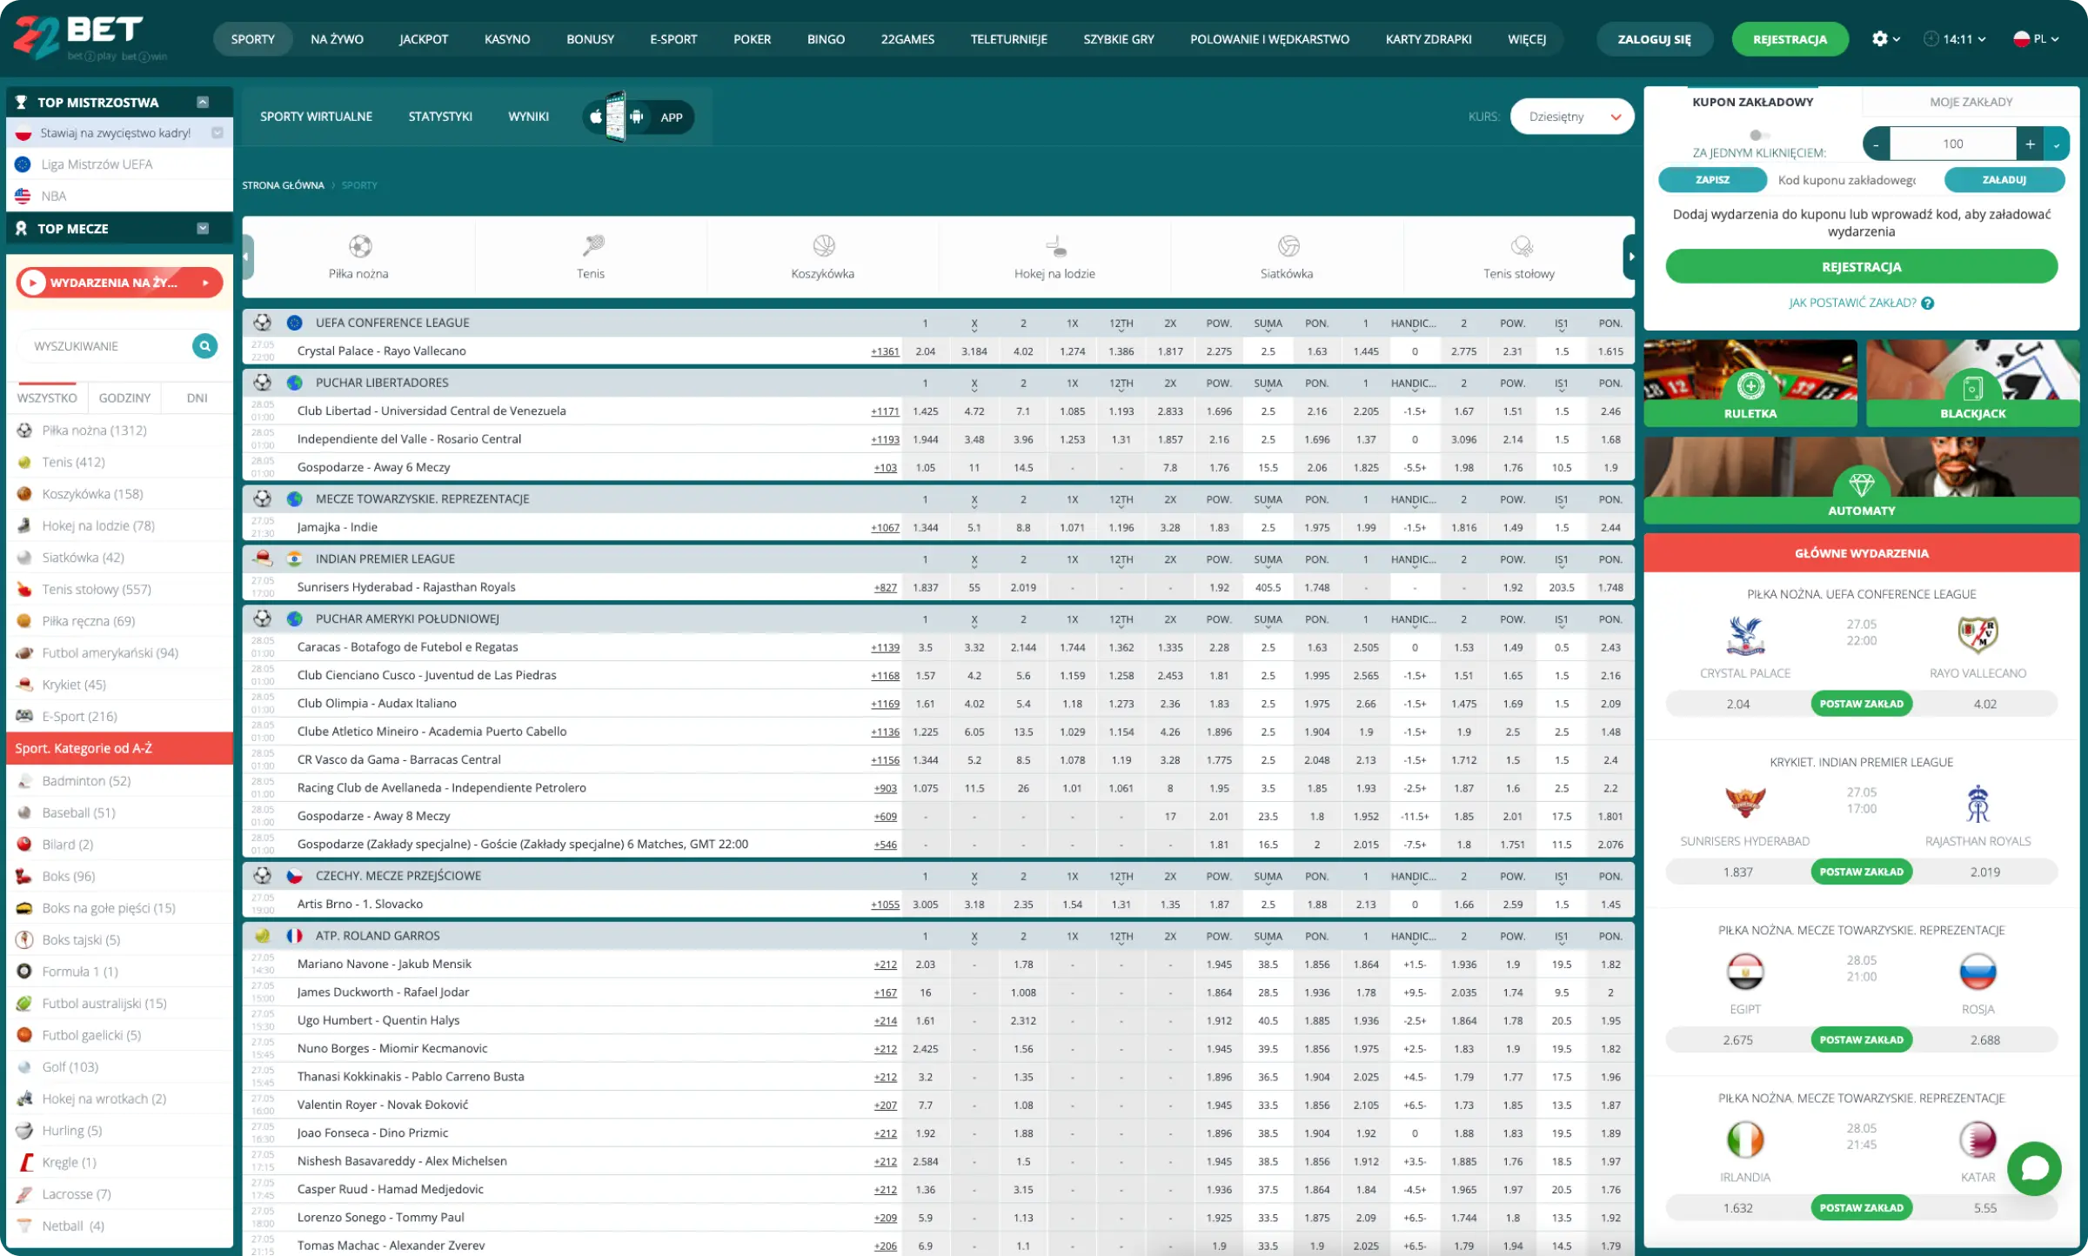Switch to the Dni filter tab
This screenshot has height=1256, width=2088.
tap(197, 398)
